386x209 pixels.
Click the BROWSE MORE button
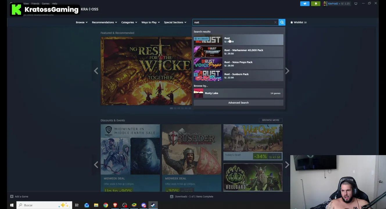(x=270, y=120)
